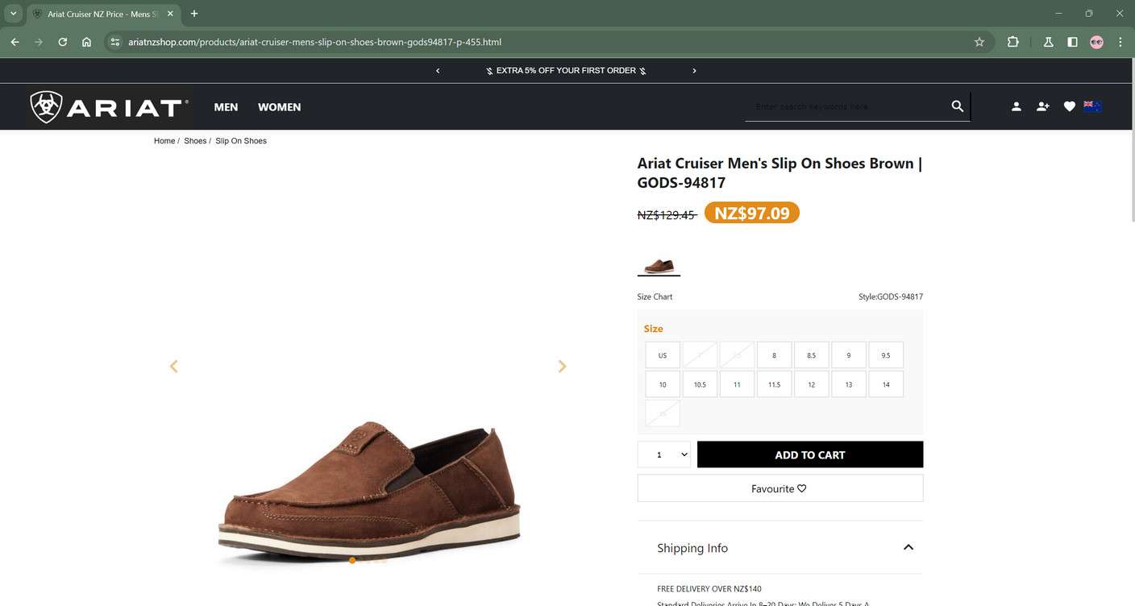
Task: Collapse the Shipping Info section
Action: (x=908, y=547)
